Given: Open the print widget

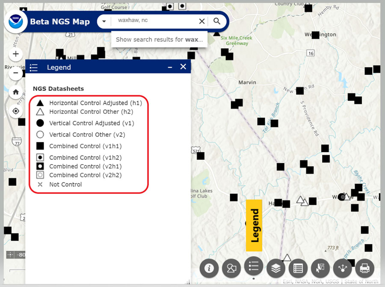Looking at the screenshot, I should pyautogui.click(x=364, y=268).
